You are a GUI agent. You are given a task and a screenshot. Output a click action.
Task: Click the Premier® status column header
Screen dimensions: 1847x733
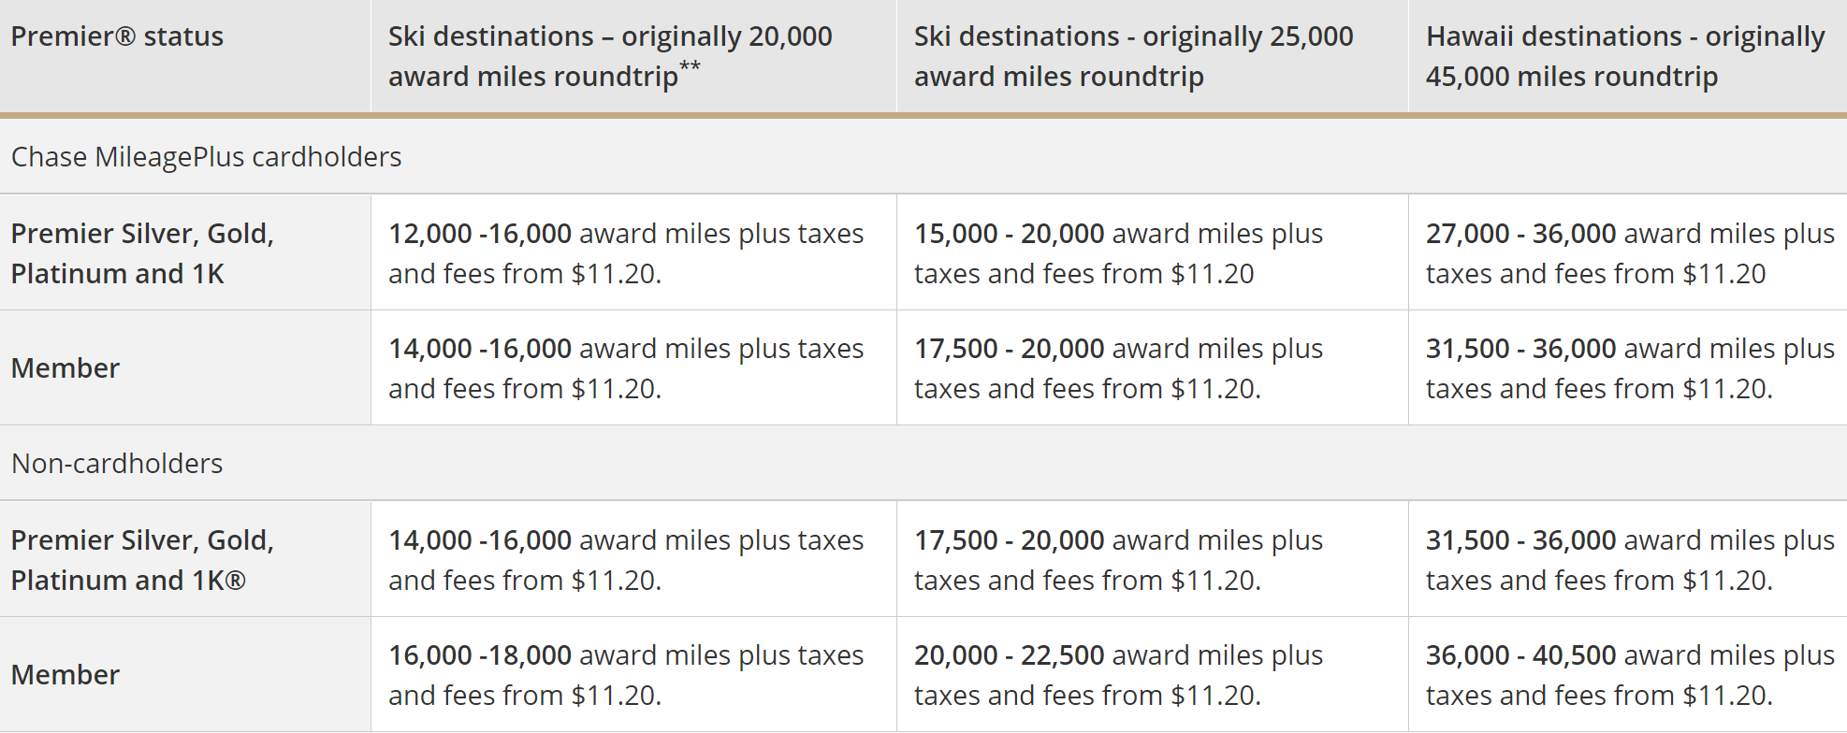pos(185,56)
